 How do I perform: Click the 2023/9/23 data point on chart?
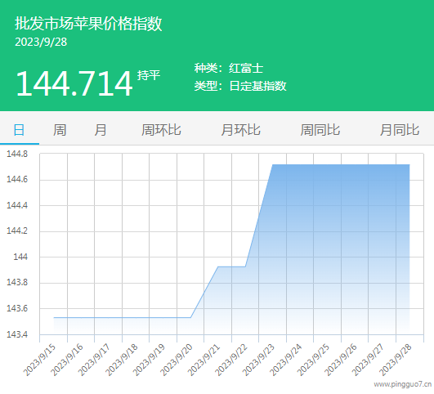273,165
